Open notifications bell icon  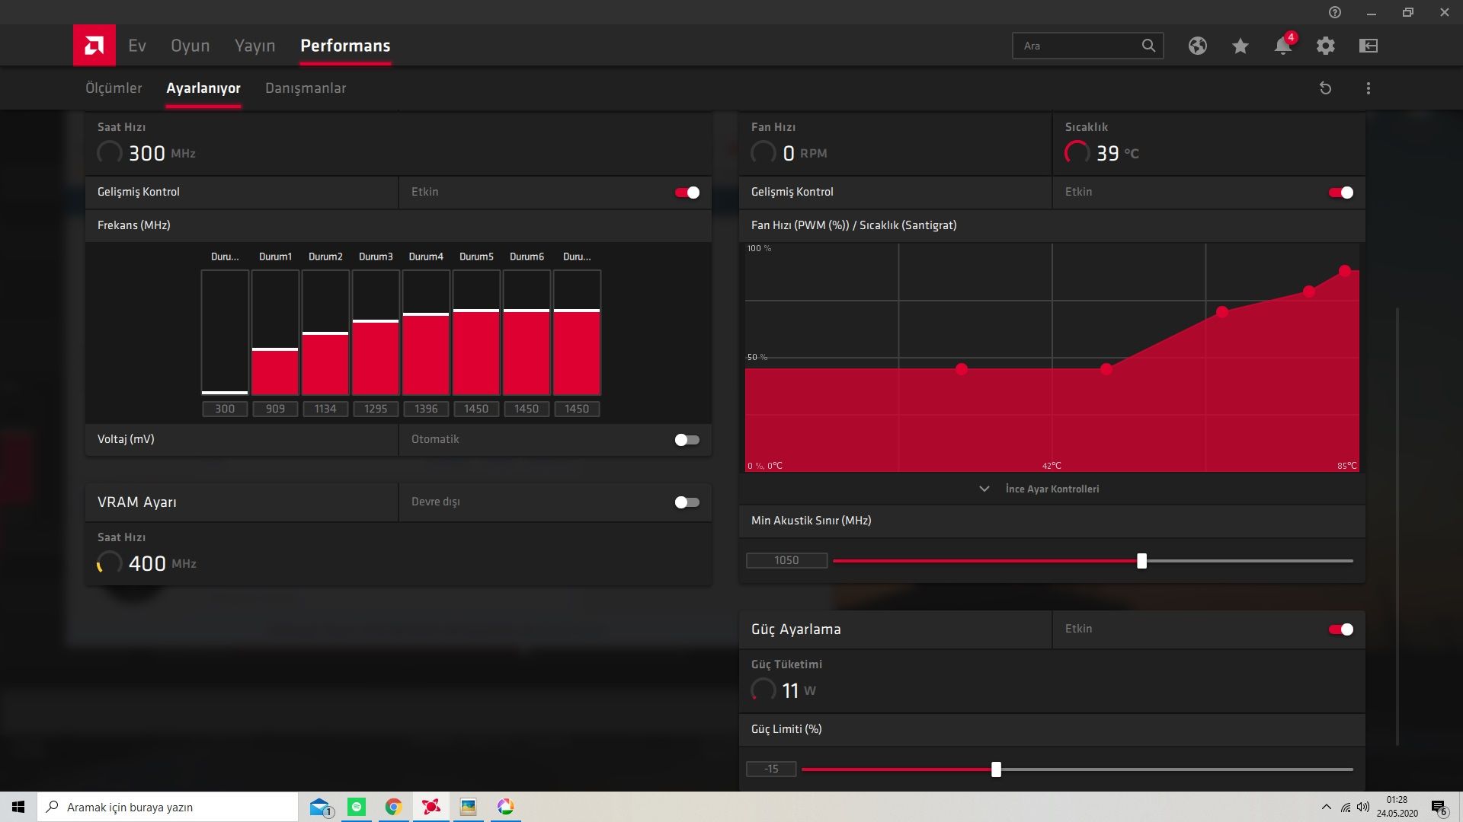pyautogui.click(x=1282, y=46)
